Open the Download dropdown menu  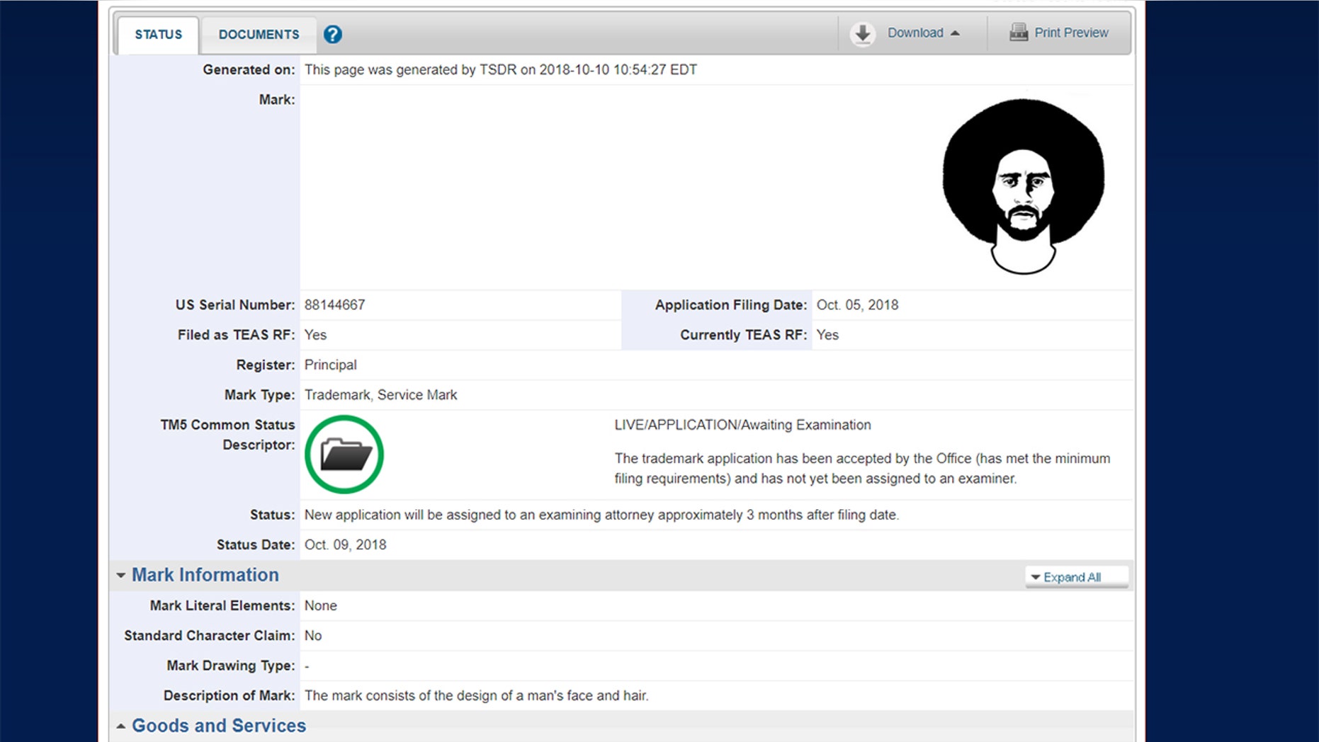tap(923, 33)
